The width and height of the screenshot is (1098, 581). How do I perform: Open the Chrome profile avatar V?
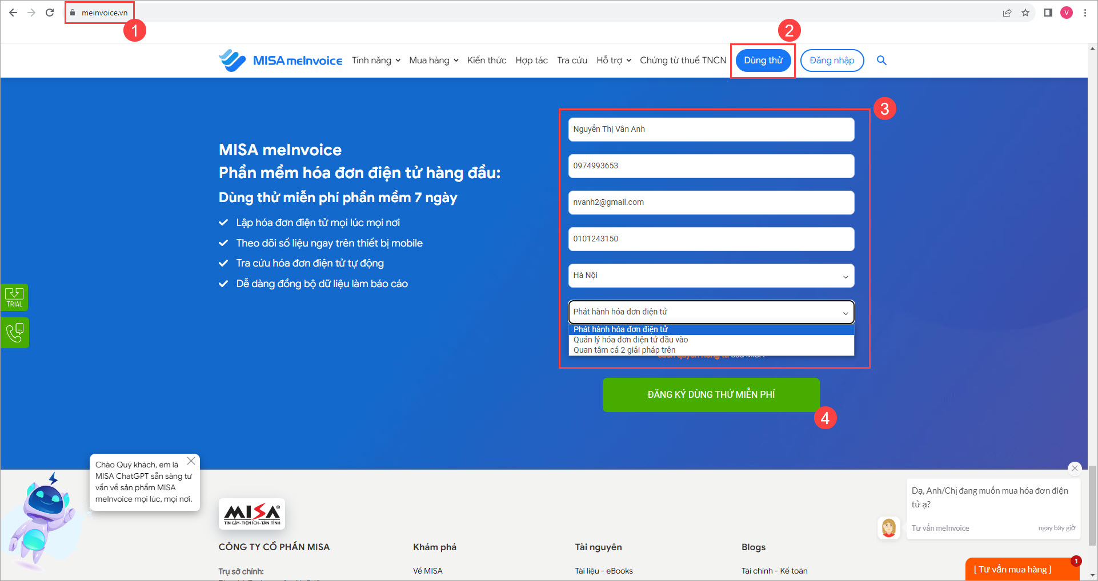click(x=1067, y=13)
